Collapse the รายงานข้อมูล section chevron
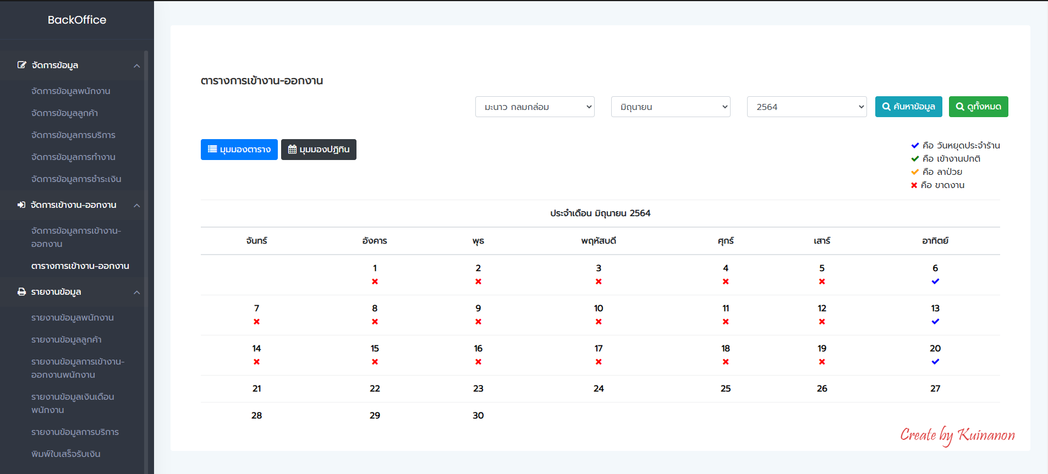This screenshot has width=1048, height=474. [136, 293]
